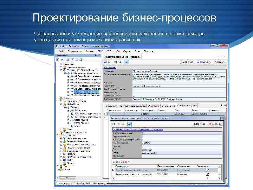The image size is (253, 190).
Task: Expand the Отдел кадров tree node
Action: 68,120
